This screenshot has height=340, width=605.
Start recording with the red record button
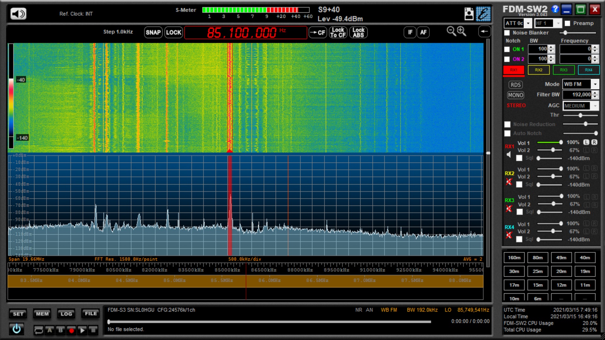tap(72, 330)
